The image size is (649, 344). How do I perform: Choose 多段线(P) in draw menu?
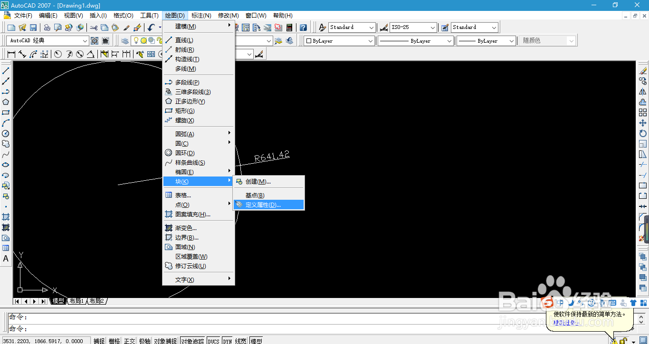click(x=199, y=83)
